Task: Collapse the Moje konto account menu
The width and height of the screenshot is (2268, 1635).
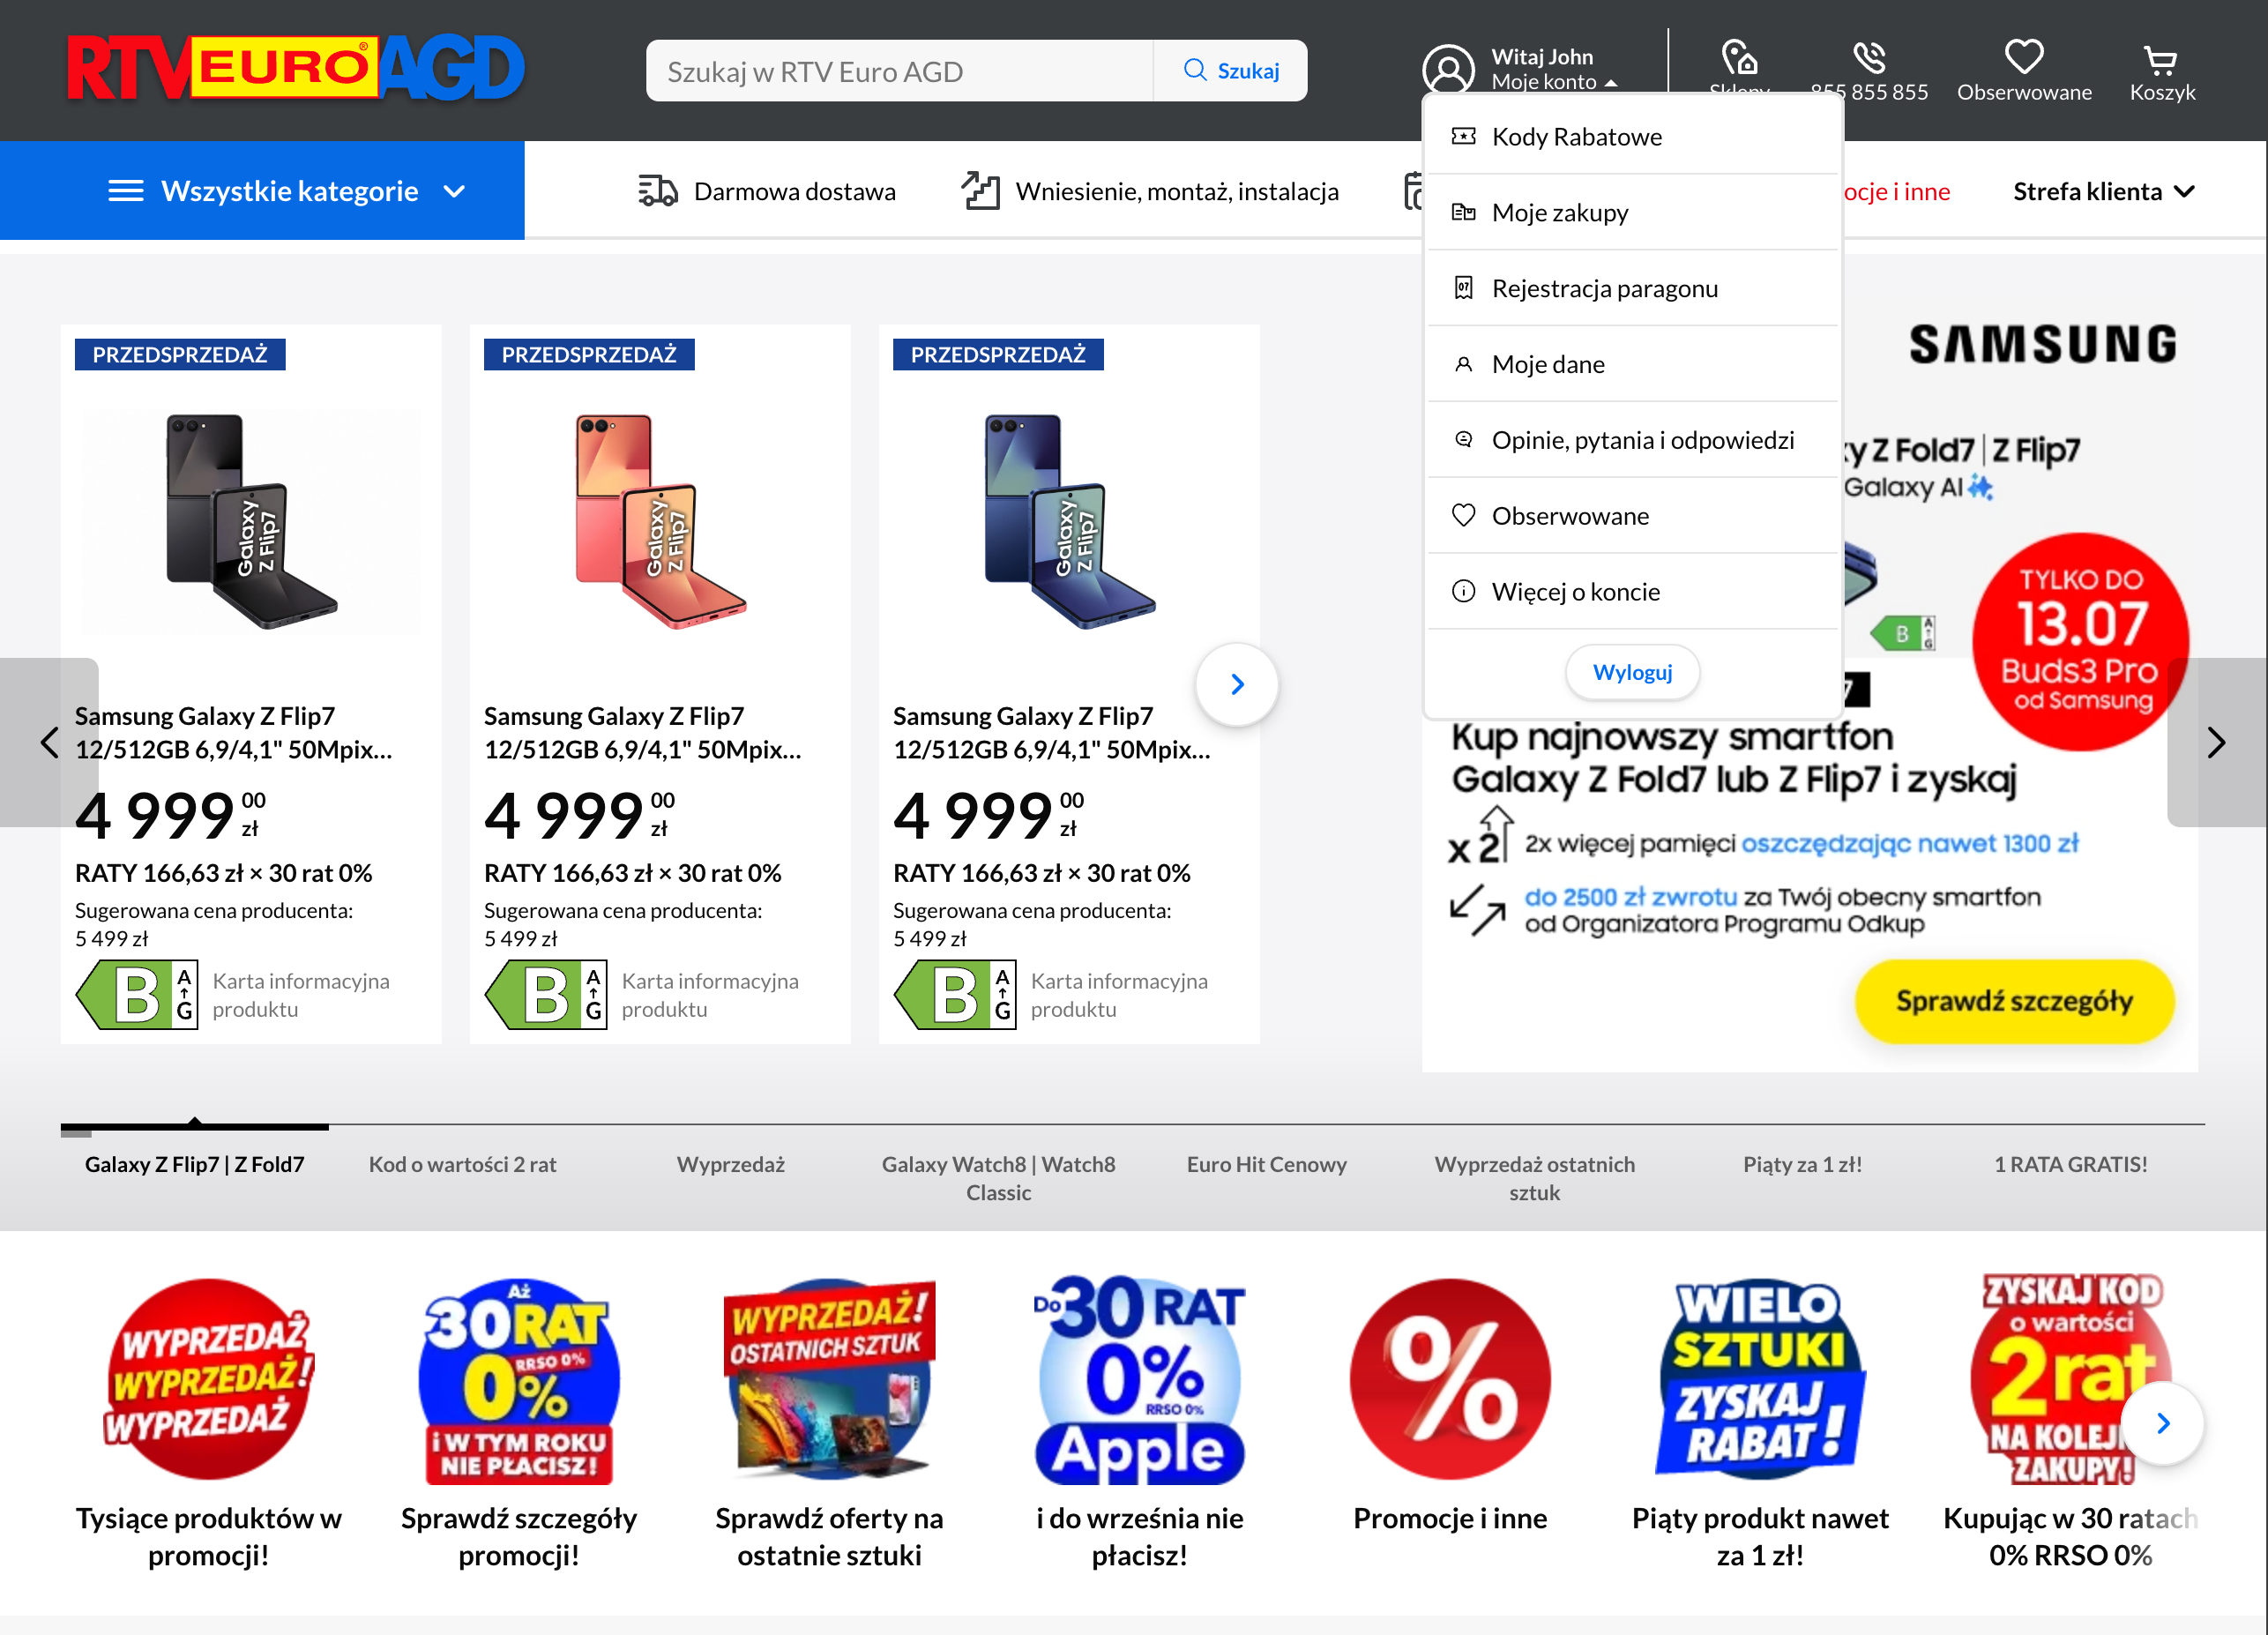Action: click(x=1554, y=82)
